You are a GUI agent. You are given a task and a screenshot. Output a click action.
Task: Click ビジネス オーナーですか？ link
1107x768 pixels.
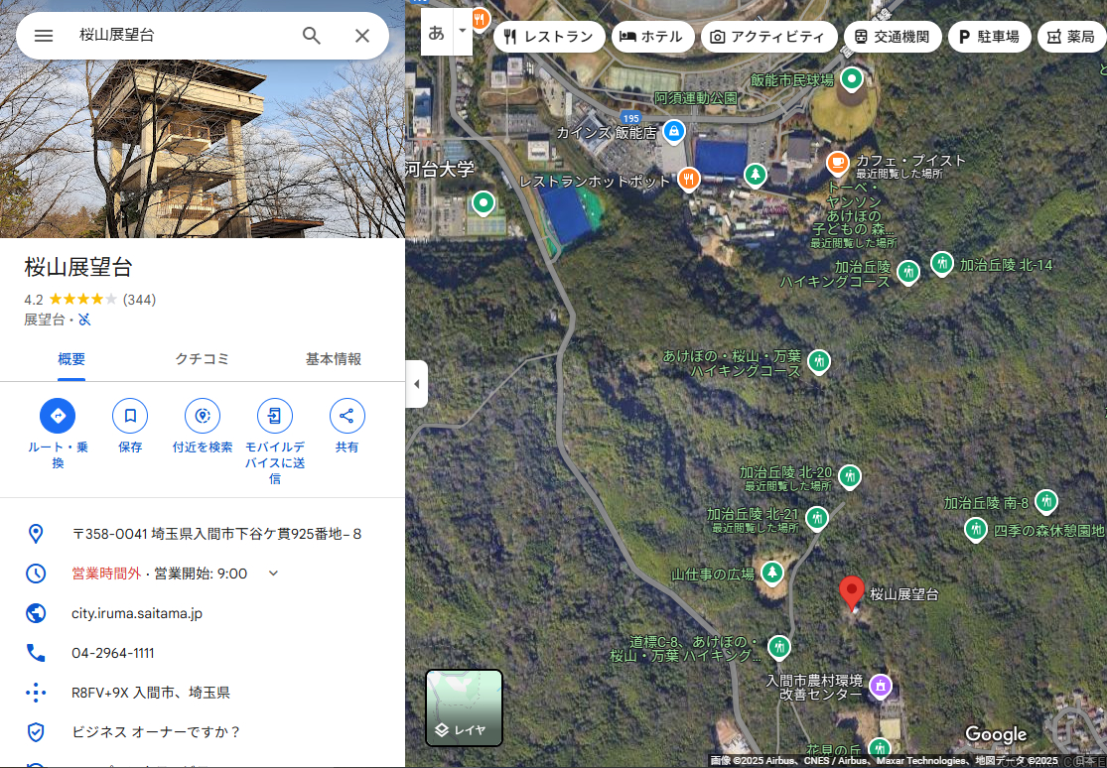tap(156, 732)
